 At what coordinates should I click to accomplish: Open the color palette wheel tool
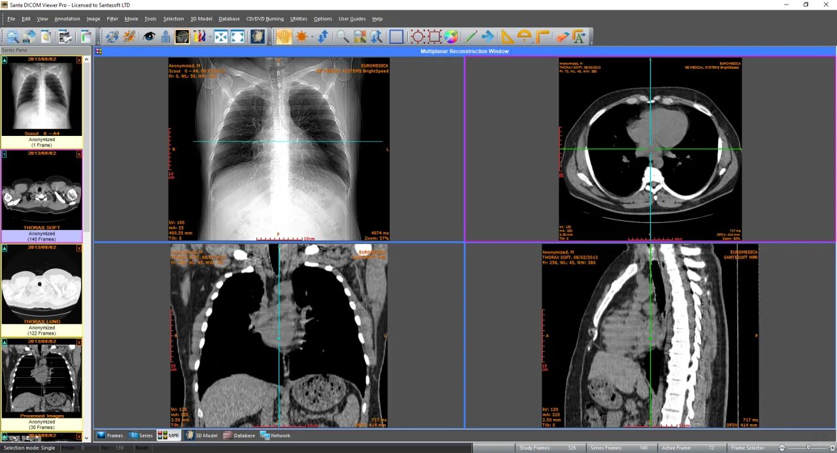pyautogui.click(x=451, y=37)
